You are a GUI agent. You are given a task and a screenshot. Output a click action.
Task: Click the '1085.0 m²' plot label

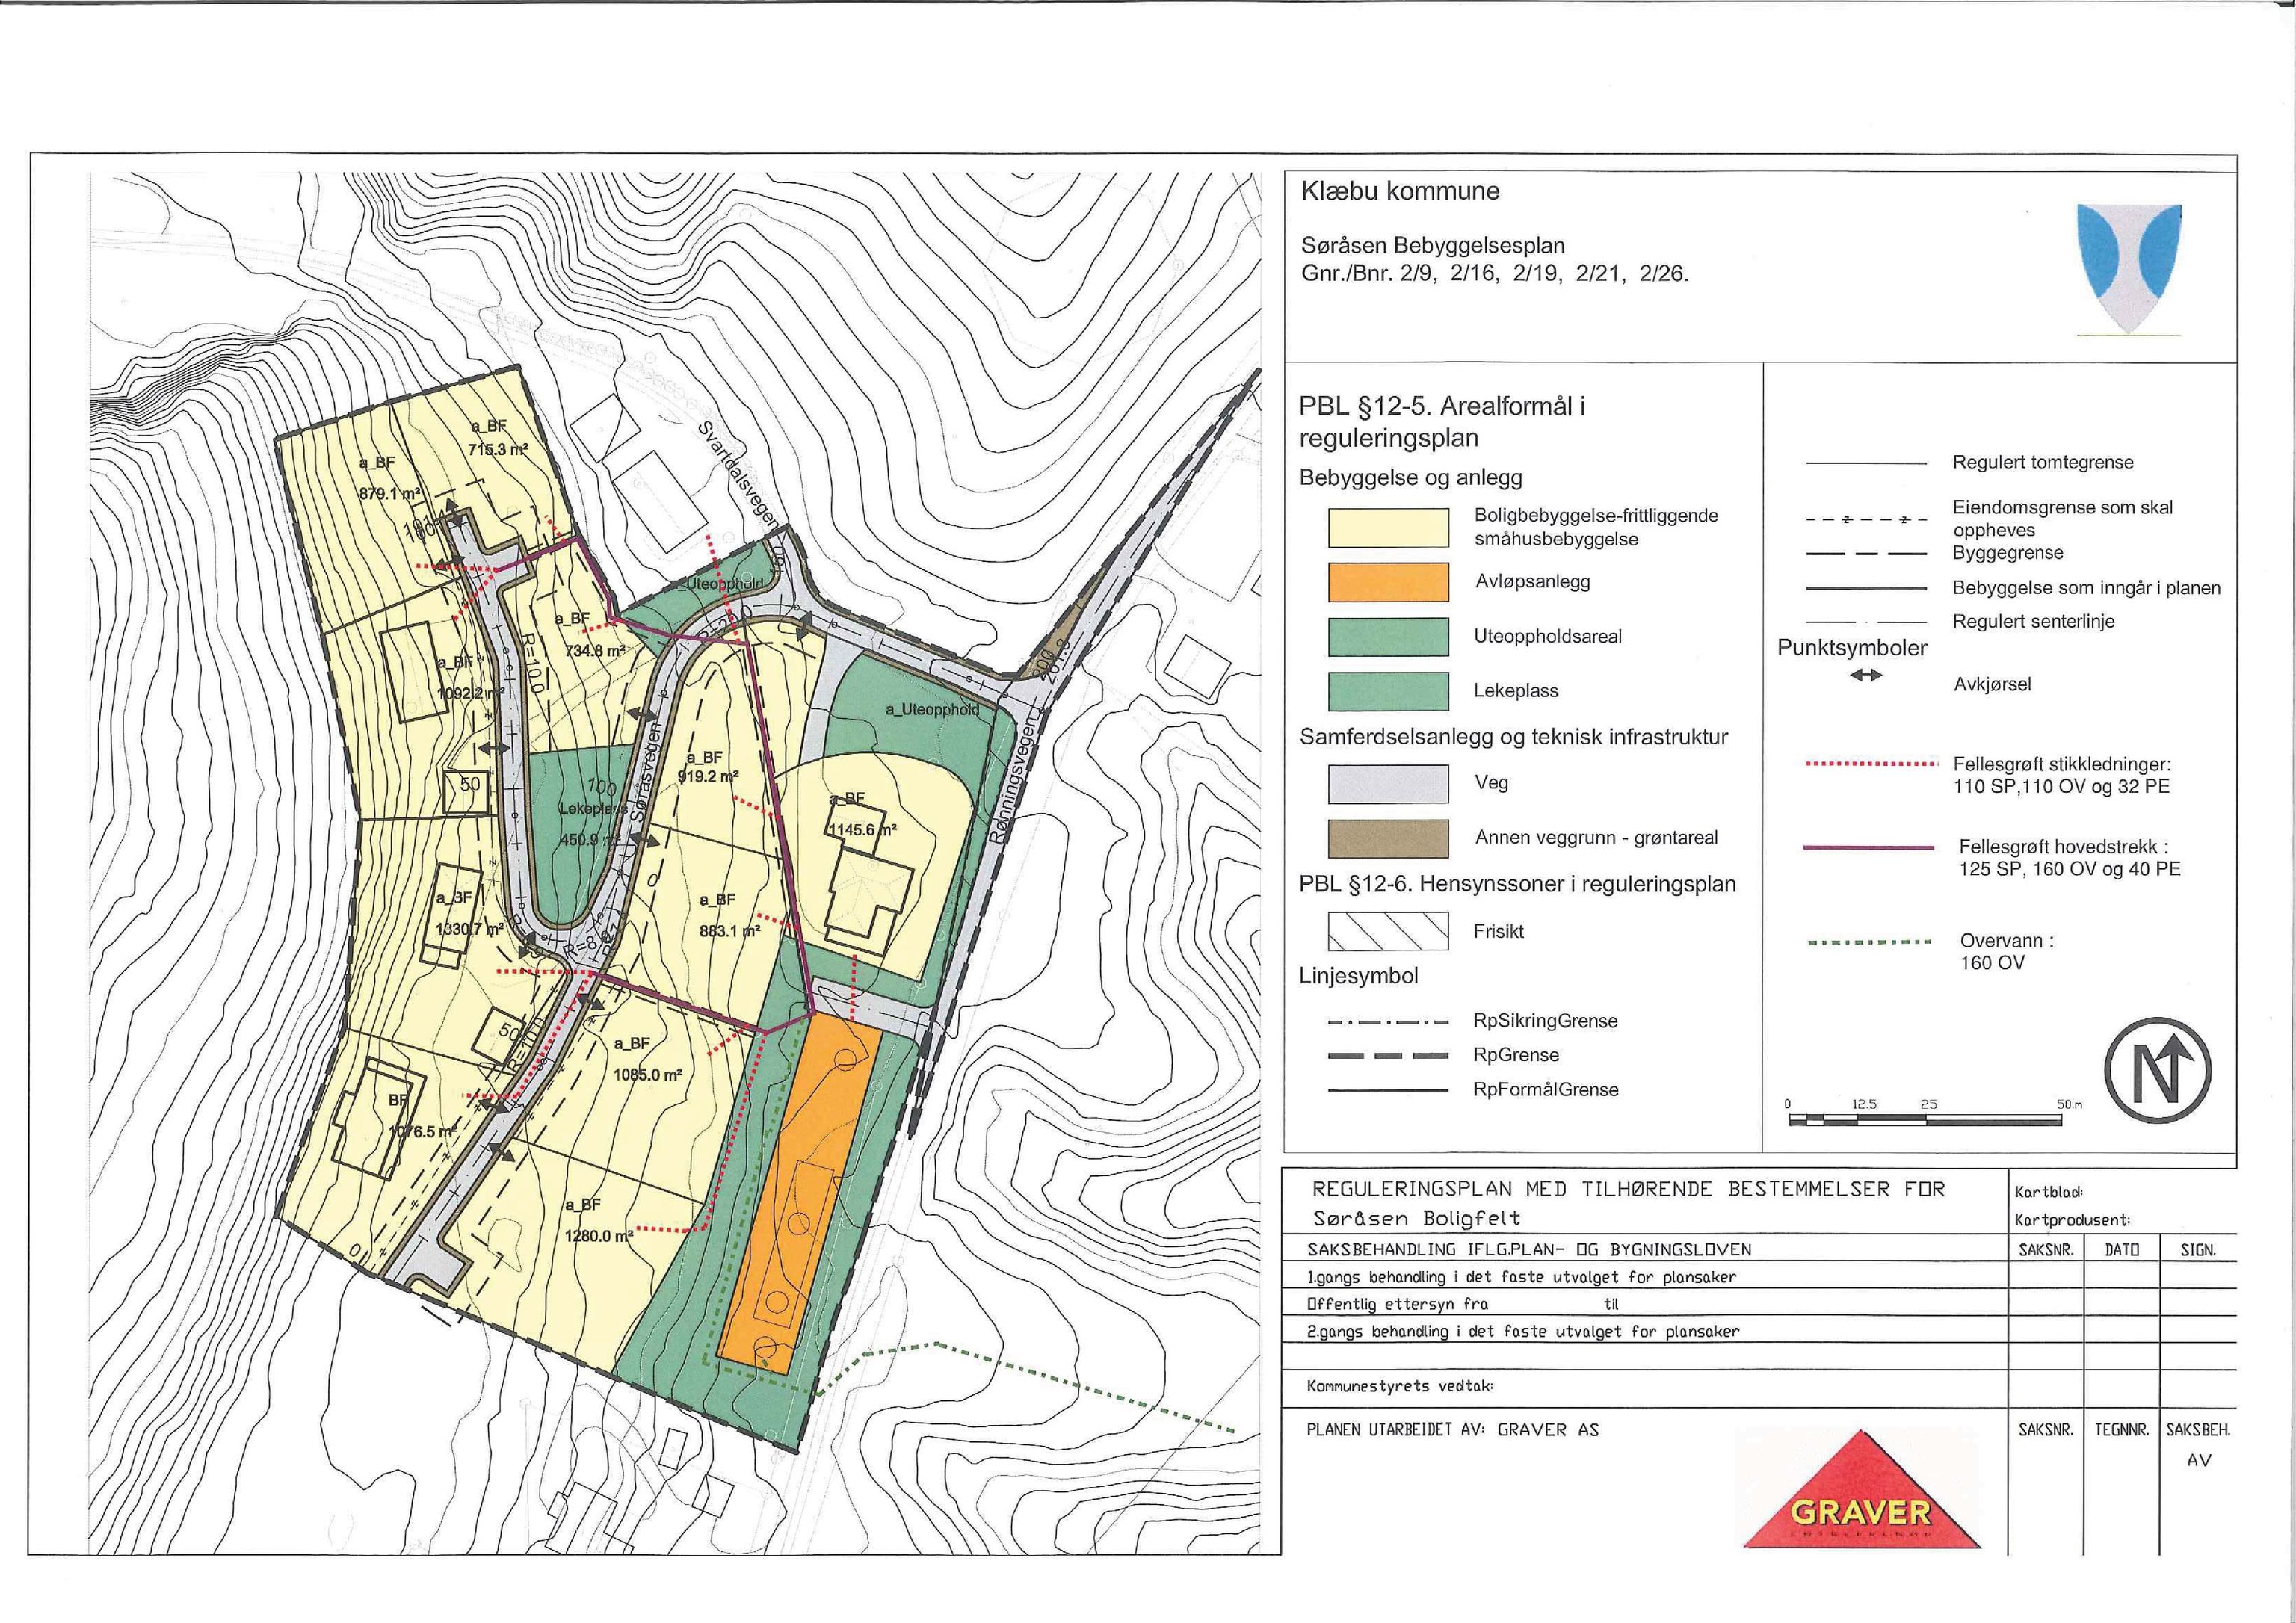tap(647, 1075)
